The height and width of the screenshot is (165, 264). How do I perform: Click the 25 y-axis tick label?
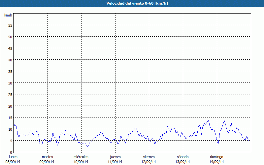(x=10, y=95)
